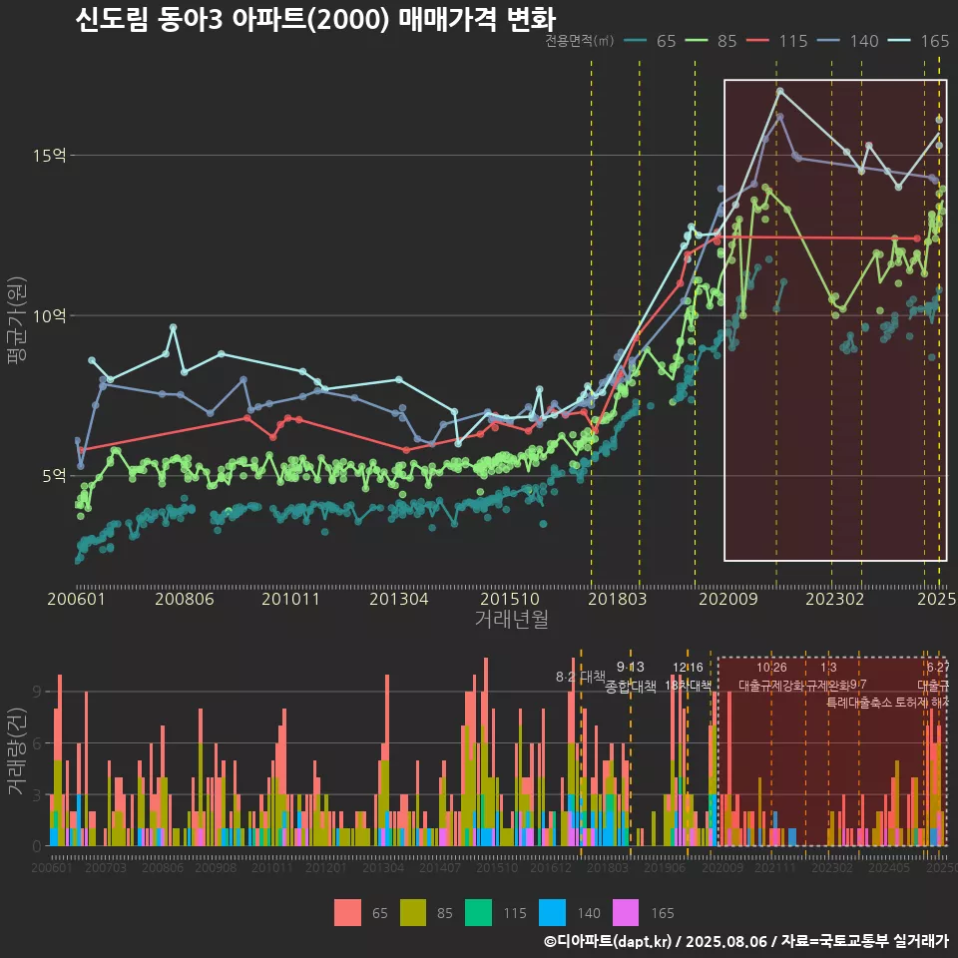This screenshot has height=958, width=958.
Task: Click the '전용면적(㎡)' legend heading
Action: [579, 41]
